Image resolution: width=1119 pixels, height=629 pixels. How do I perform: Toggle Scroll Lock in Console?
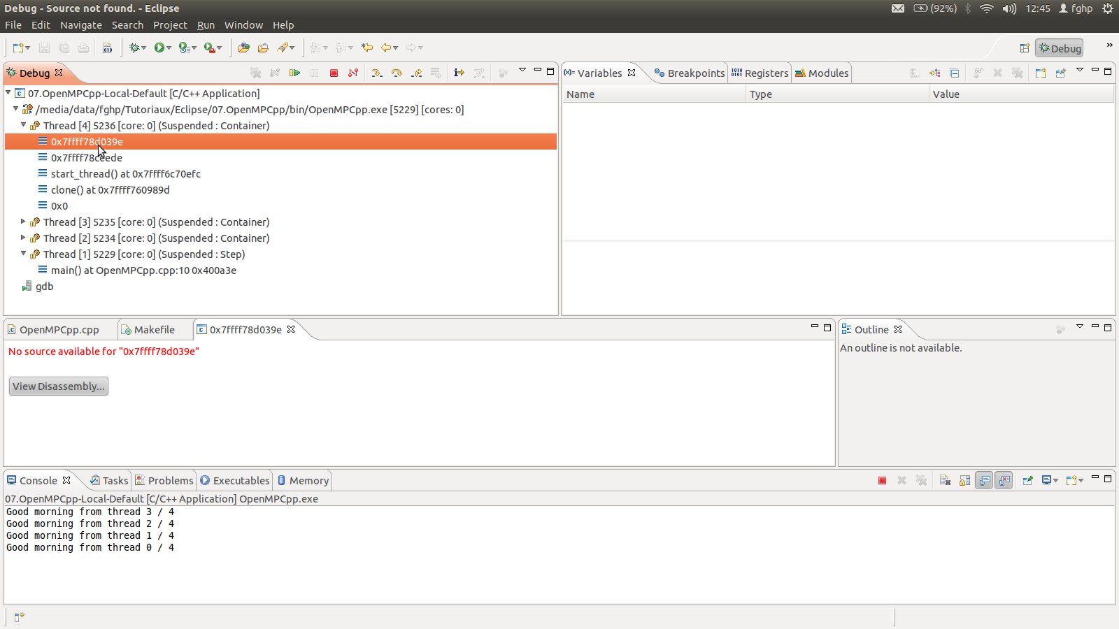[964, 480]
